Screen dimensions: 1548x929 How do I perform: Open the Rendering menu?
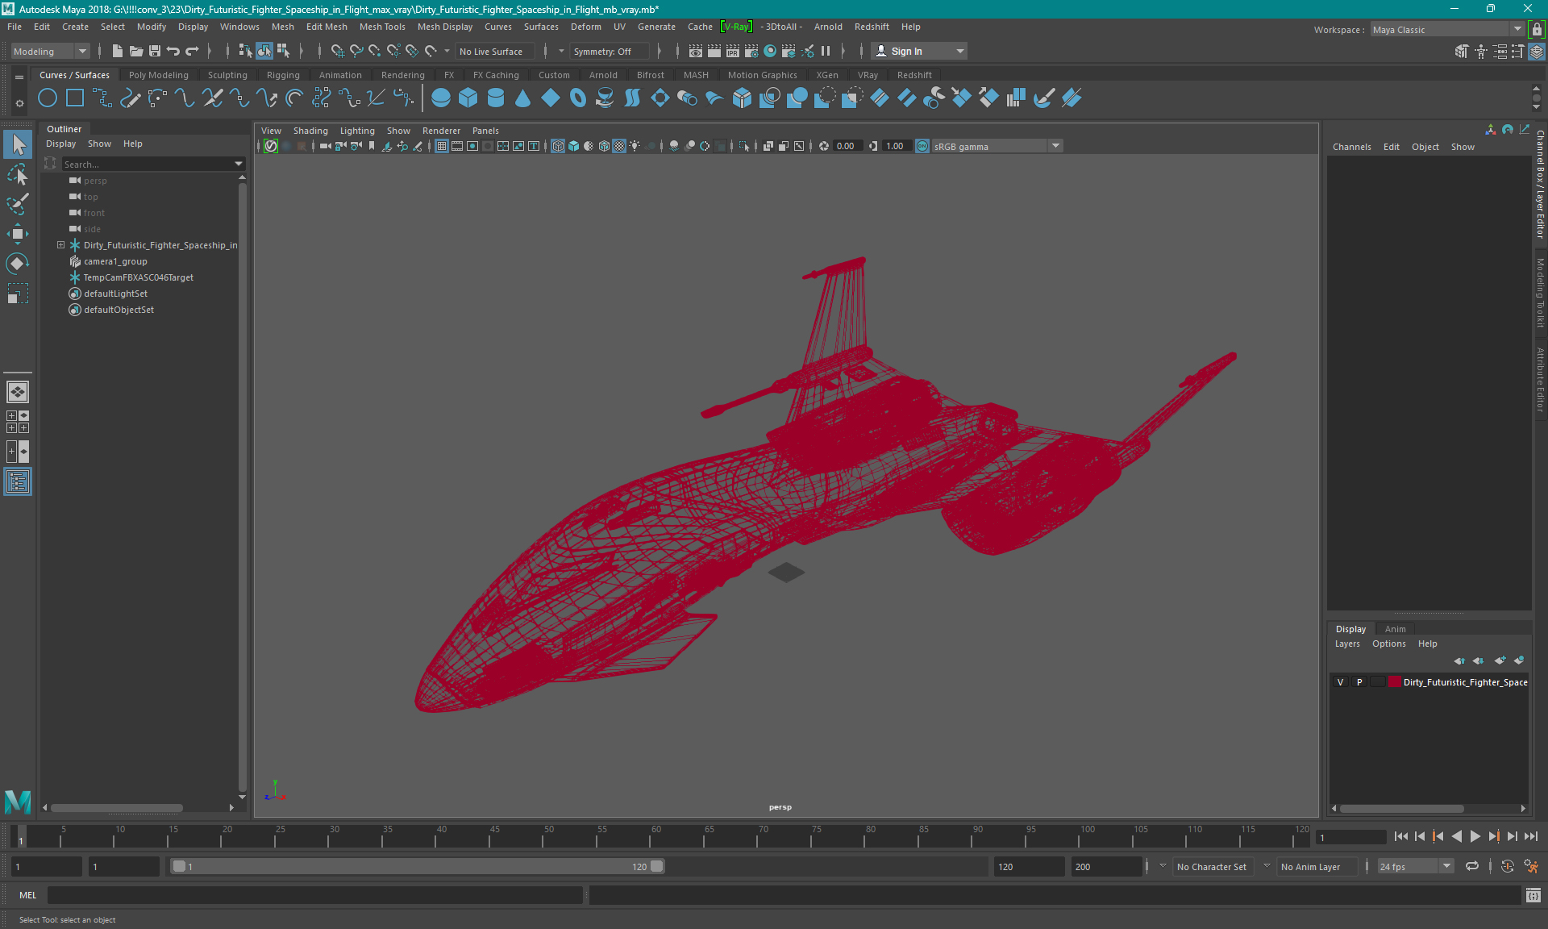[402, 74]
